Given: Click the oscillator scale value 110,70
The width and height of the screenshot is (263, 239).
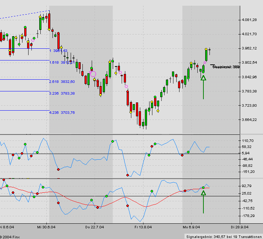Looking at the screenshot, I should tap(248, 141).
